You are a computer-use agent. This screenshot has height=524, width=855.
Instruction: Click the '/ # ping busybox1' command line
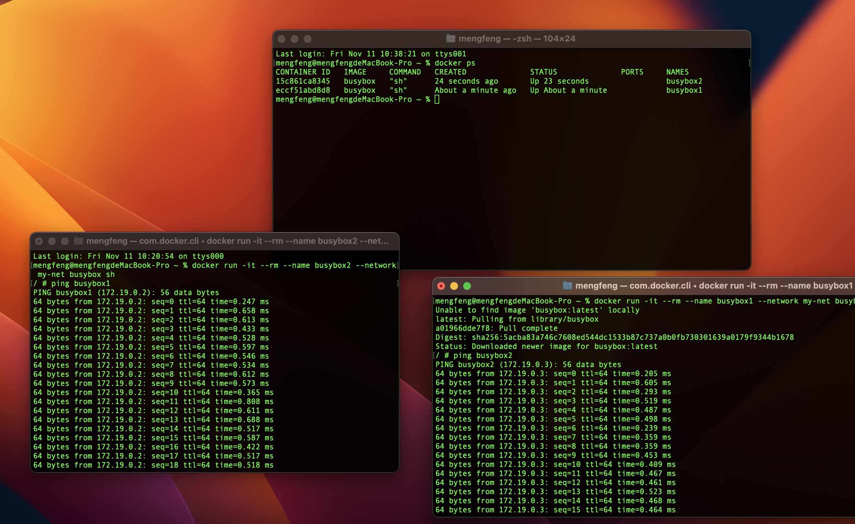click(x=71, y=283)
